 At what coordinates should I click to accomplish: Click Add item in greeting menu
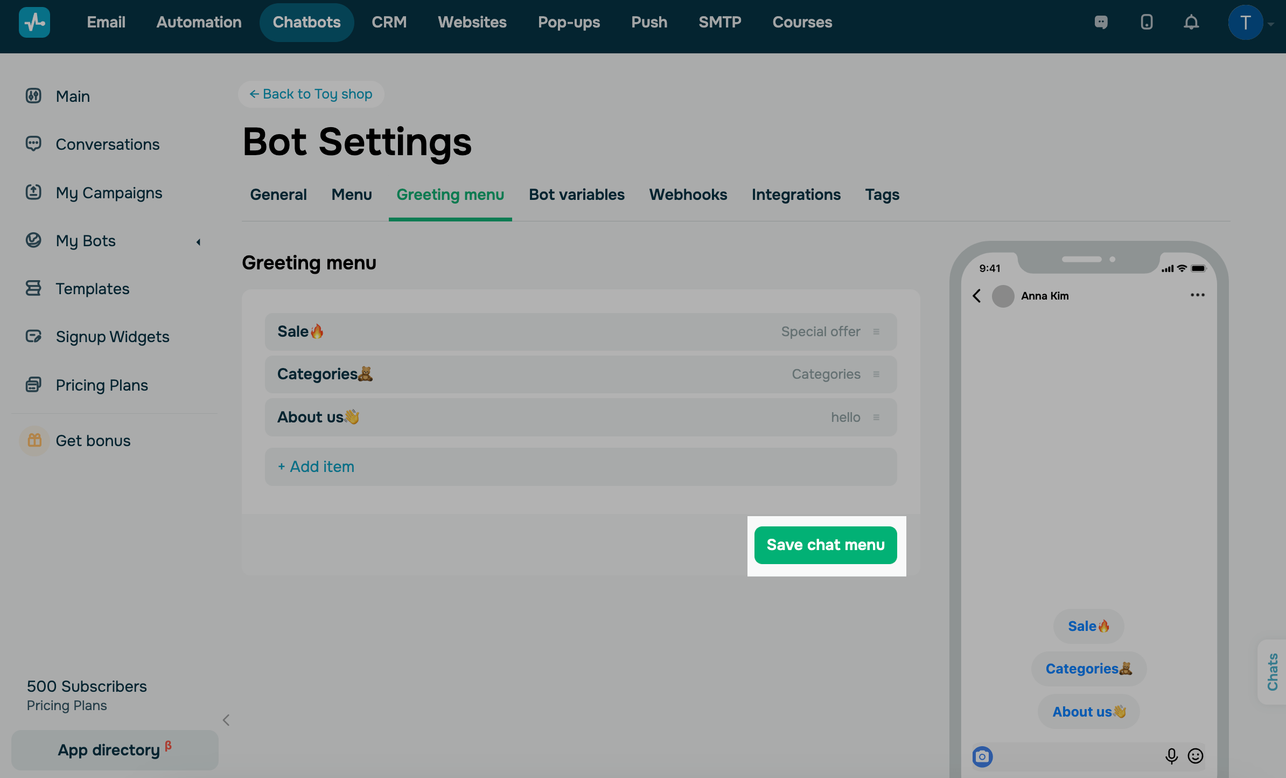click(316, 467)
